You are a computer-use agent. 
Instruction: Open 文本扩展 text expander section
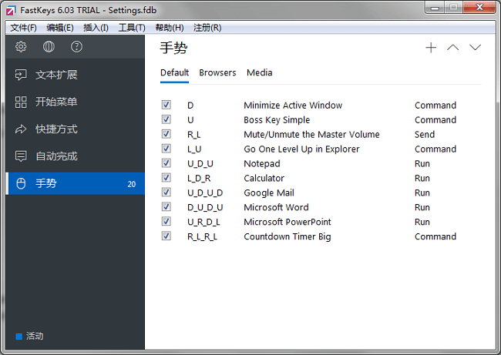point(56,75)
